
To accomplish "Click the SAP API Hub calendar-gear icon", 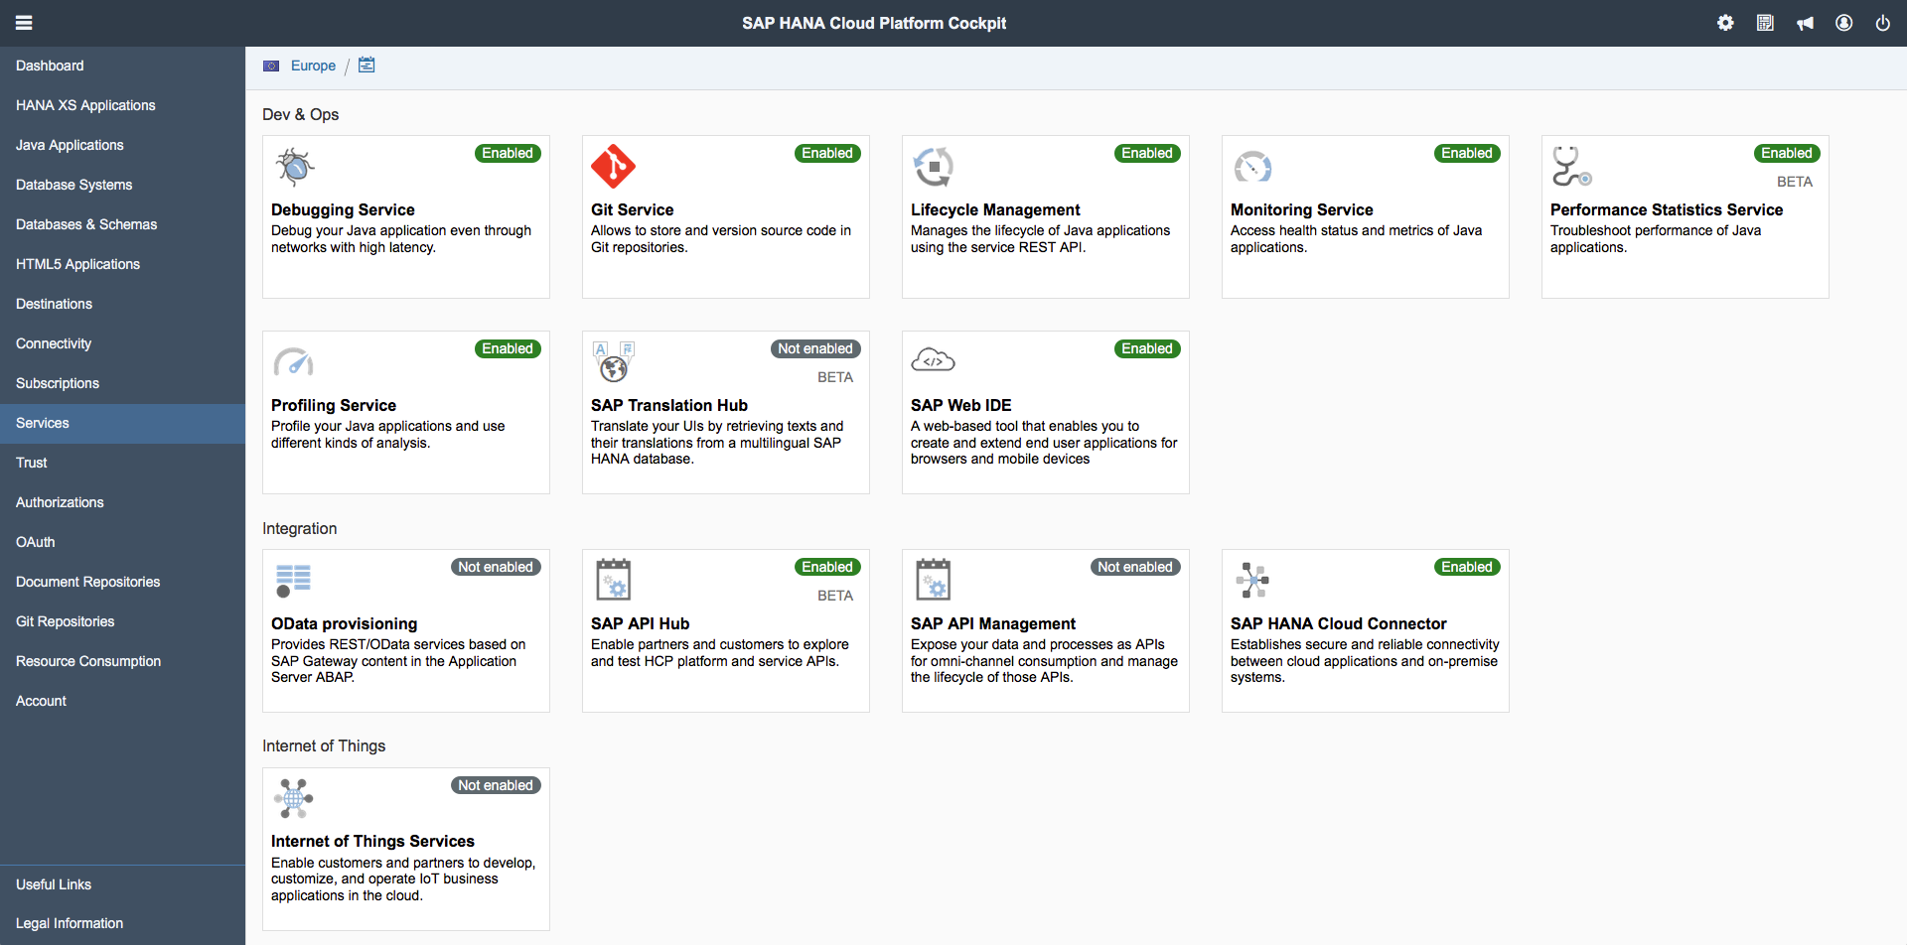I will [614, 580].
